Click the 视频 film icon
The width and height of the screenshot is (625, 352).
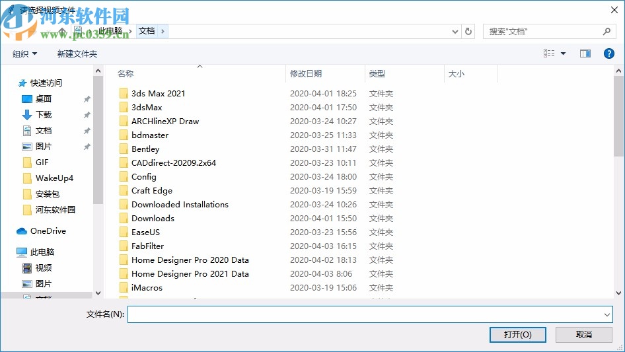(26, 268)
